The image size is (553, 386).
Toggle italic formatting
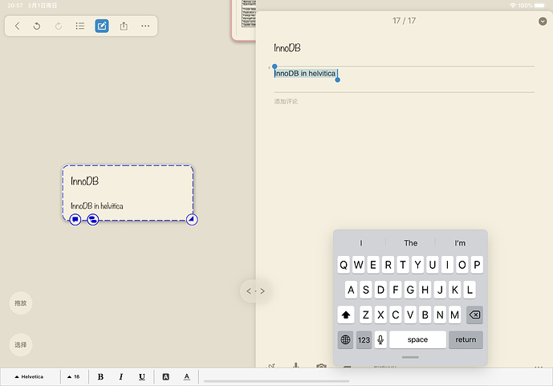click(121, 377)
